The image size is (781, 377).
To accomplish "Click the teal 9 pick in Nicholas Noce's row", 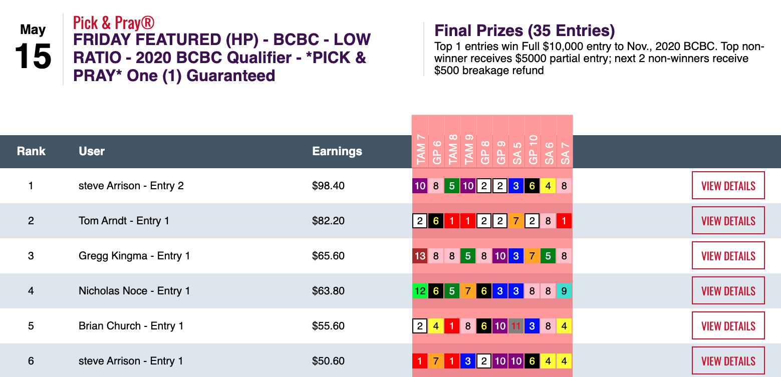I will (x=564, y=291).
